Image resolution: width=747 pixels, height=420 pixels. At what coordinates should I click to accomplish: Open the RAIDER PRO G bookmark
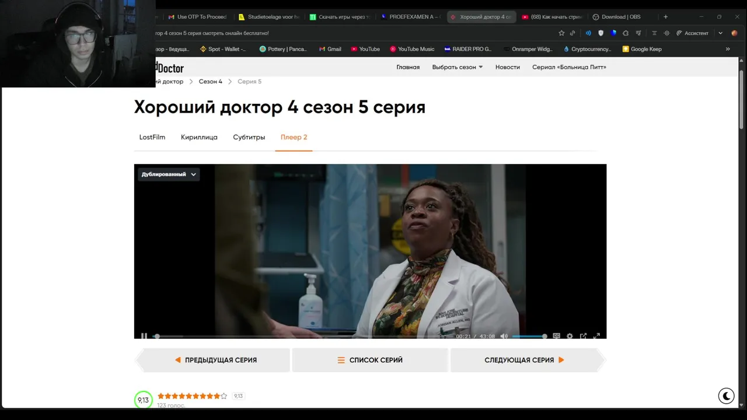click(468, 49)
